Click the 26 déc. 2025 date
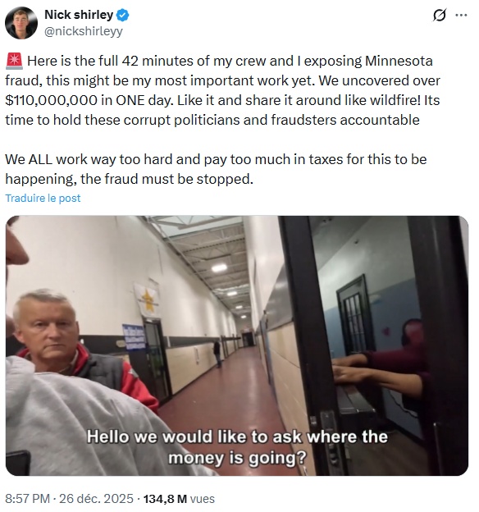The height and width of the screenshot is (512, 479). point(96,499)
